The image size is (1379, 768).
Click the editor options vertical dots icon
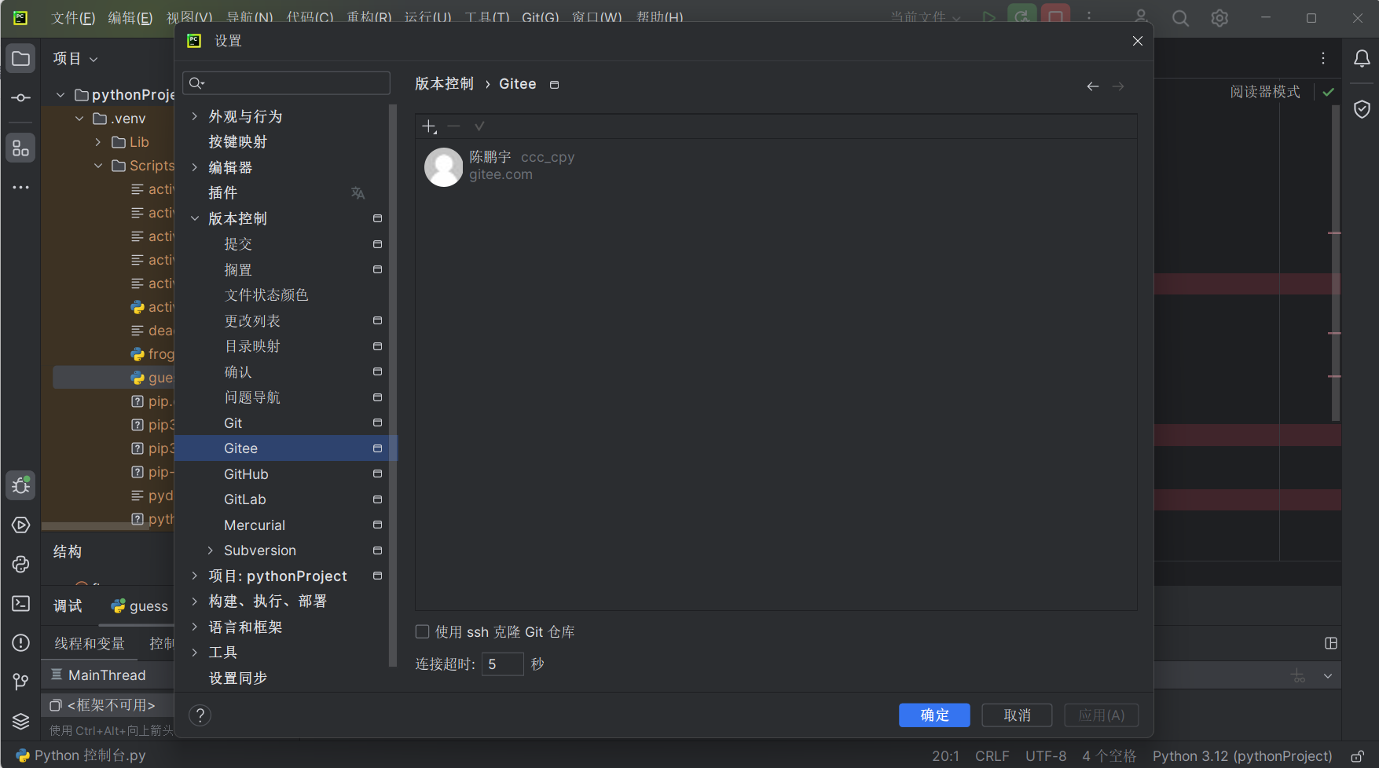point(1323,58)
